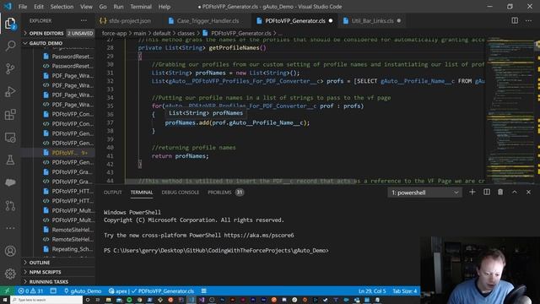Kill terminal with trash icon
Viewport: 540px width, 304px height.
(500, 193)
